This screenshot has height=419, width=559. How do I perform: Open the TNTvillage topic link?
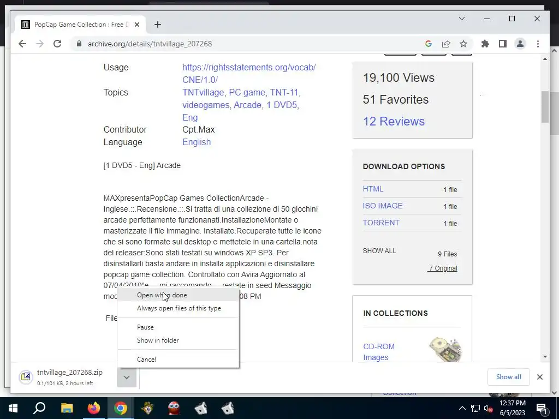pyautogui.click(x=203, y=93)
